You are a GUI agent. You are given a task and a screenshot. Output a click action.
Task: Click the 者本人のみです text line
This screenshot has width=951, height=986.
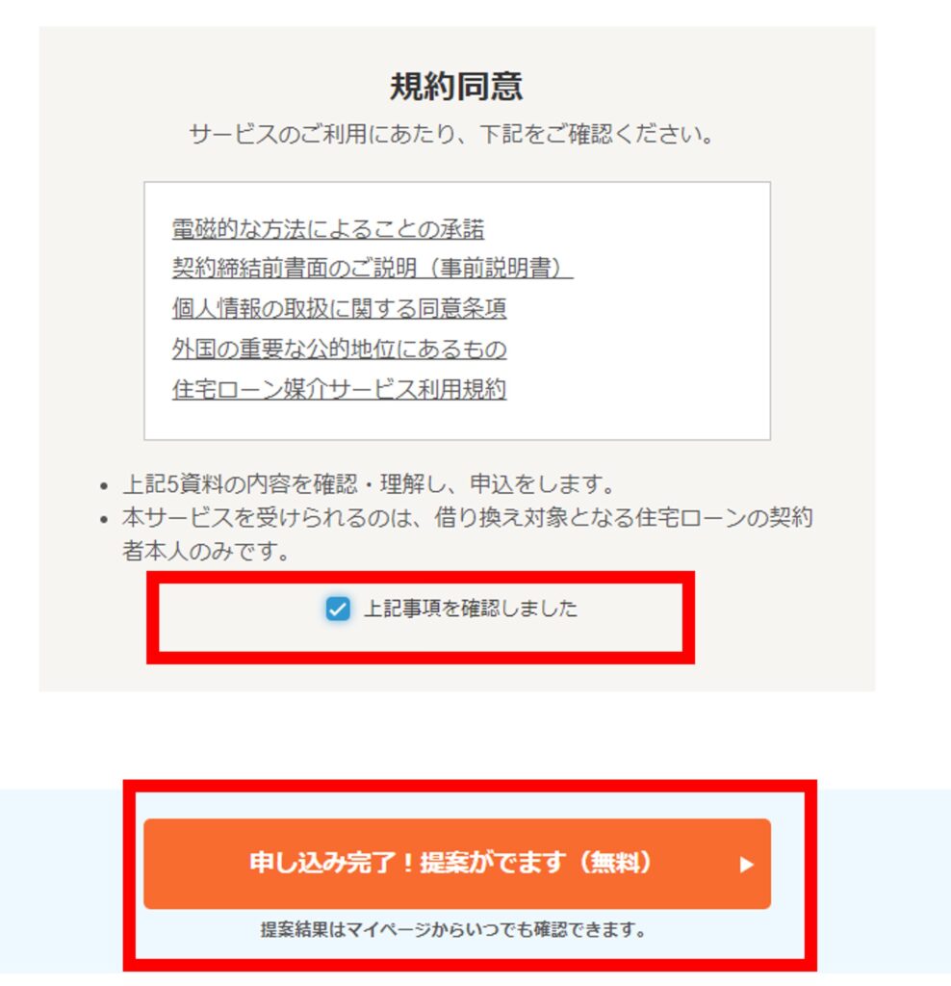click(x=206, y=552)
